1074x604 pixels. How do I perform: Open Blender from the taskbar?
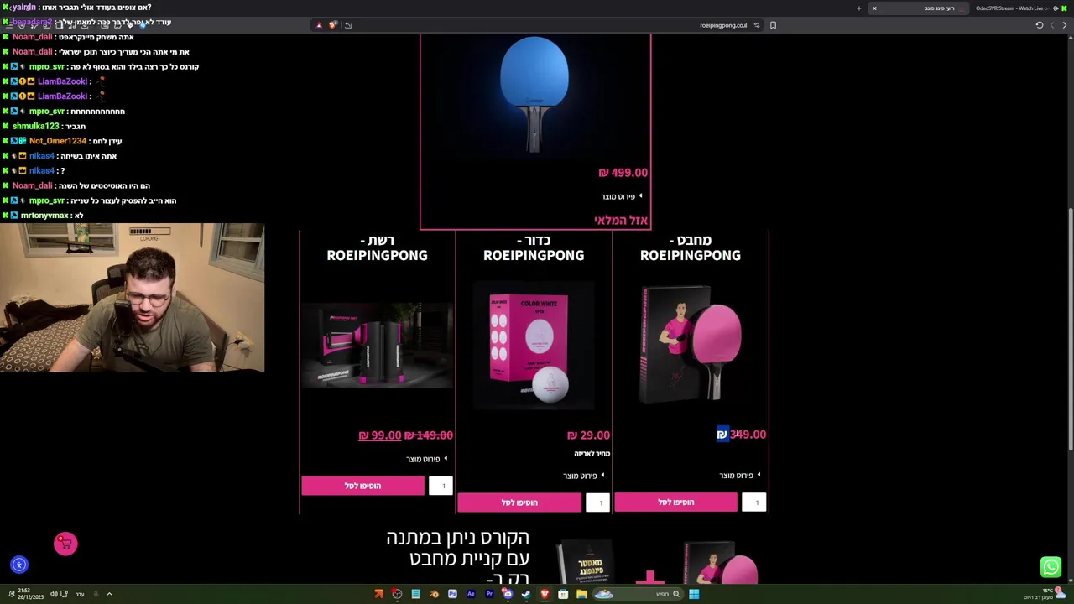point(434,594)
